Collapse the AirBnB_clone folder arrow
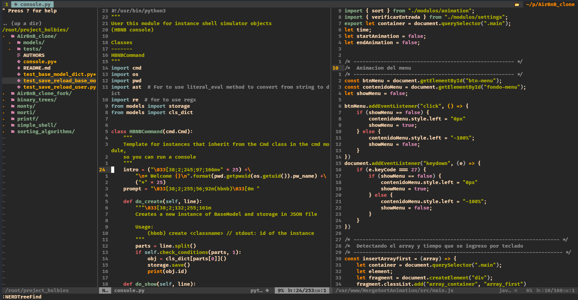The image size is (578, 300). [x=4, y=36]
